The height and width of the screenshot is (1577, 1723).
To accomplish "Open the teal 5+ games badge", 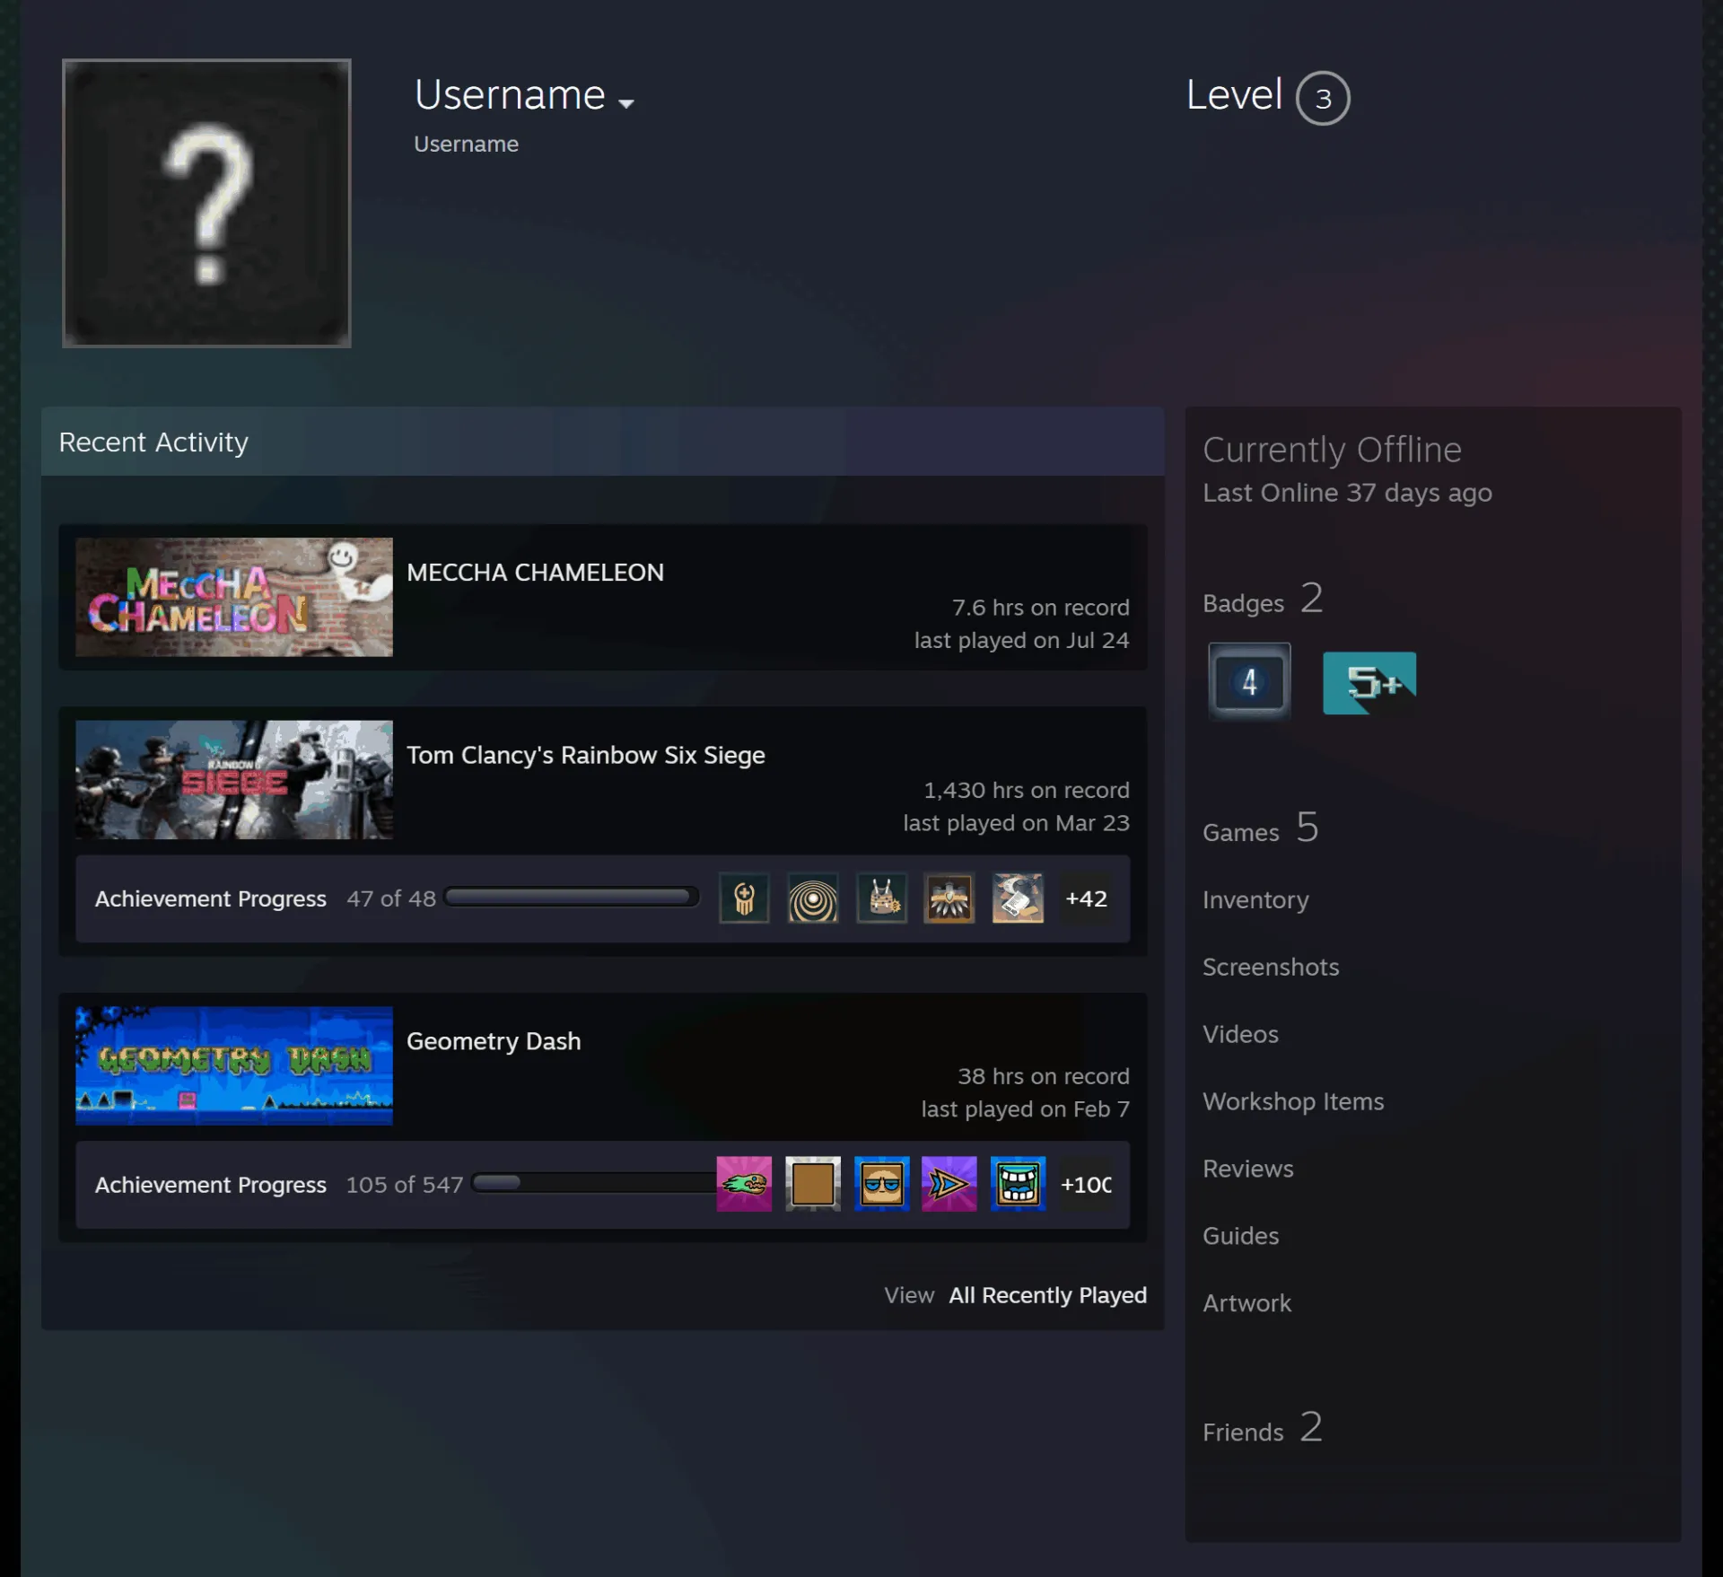I will (x=1369, y=683).
